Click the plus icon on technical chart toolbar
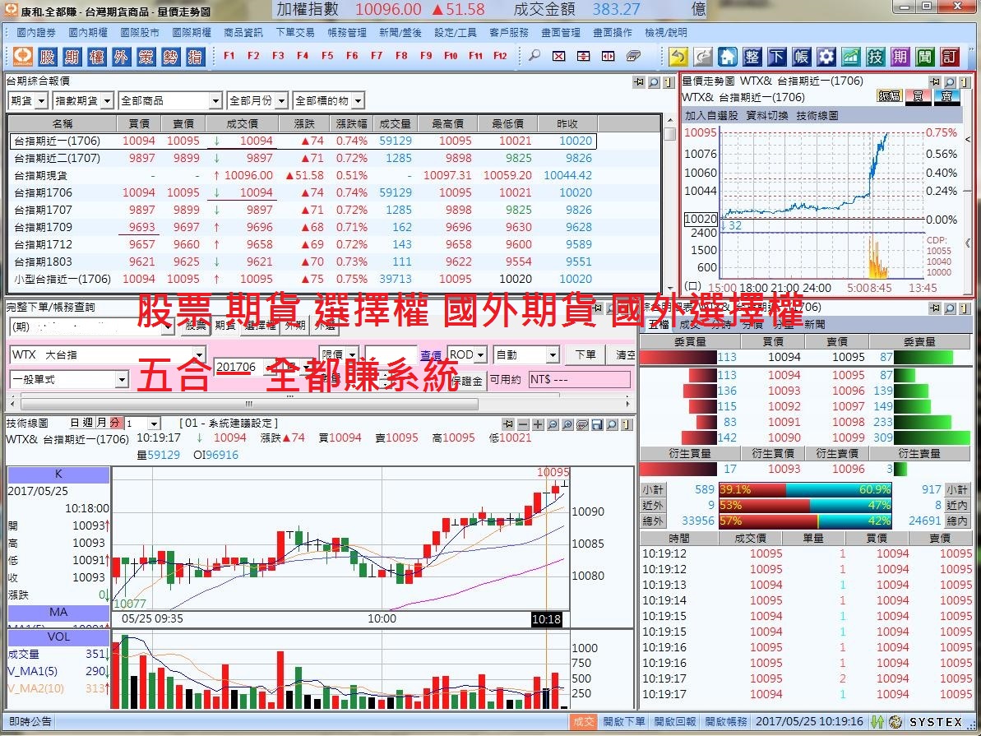The height and width of the screenshot is (736, 981). (538, 425)
